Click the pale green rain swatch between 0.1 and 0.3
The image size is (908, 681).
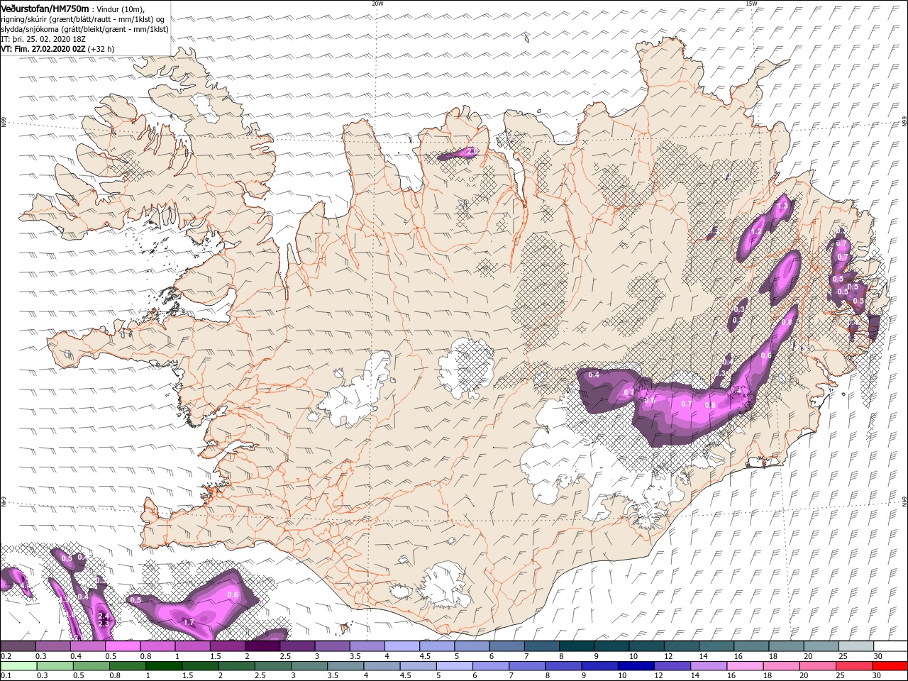18,666
